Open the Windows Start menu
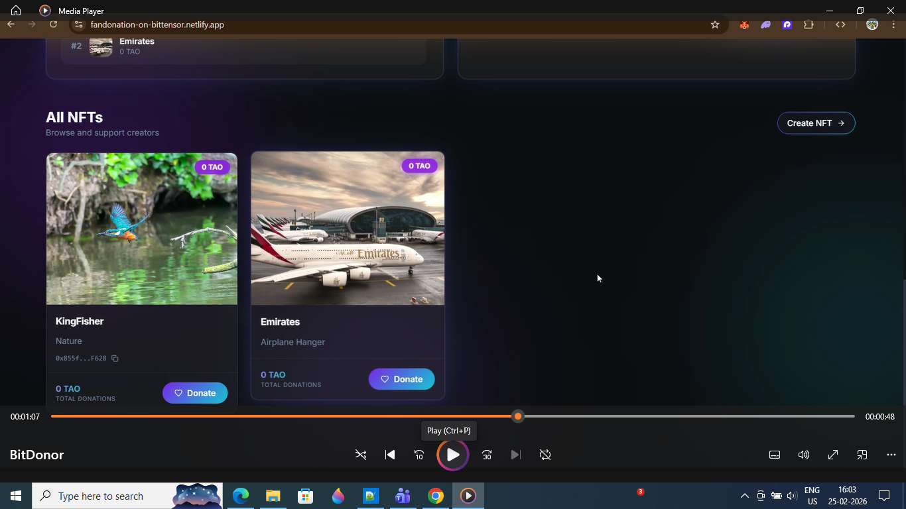 [x=16, y=496]
